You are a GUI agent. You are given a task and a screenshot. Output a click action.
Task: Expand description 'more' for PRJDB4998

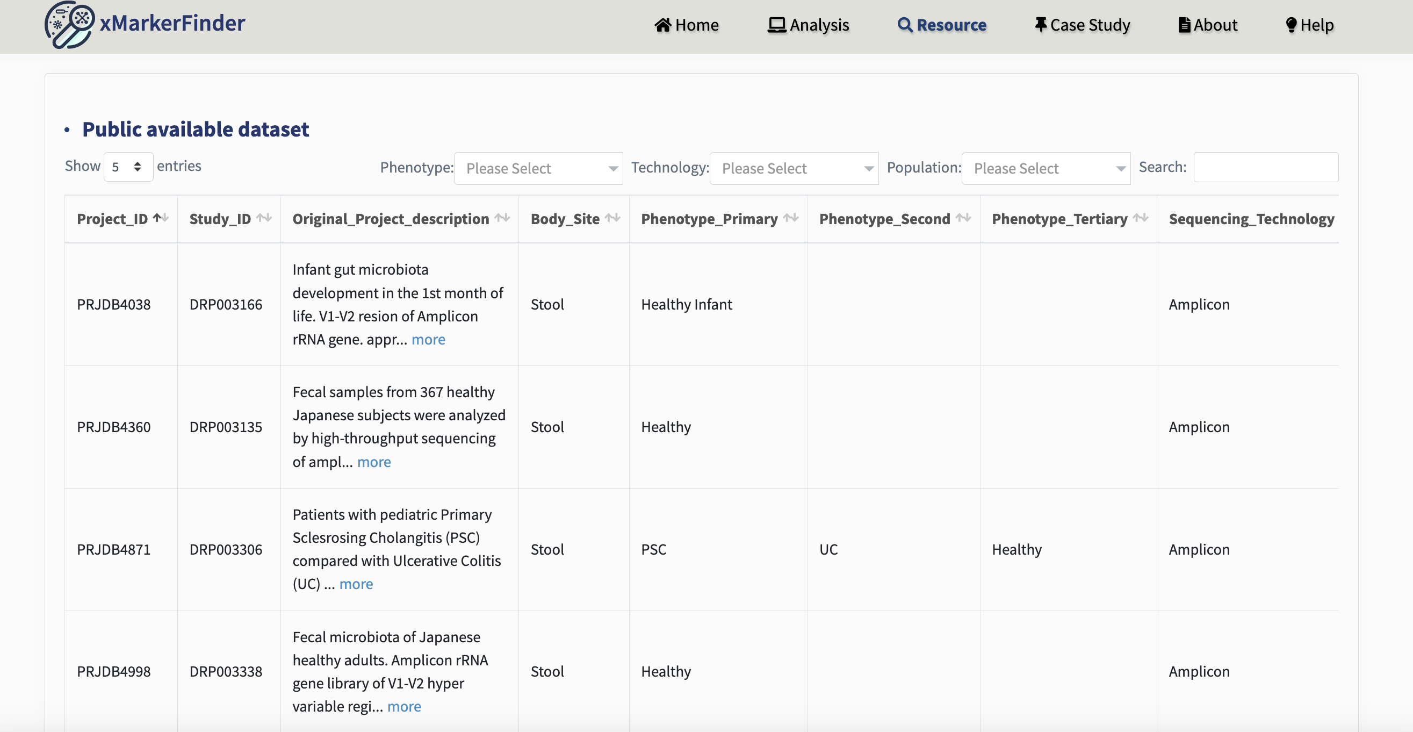[403, 707]
